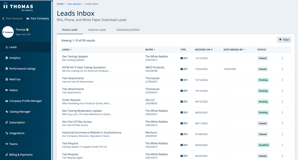Click the Ola LLC buyer name

[x=150, y=100]
